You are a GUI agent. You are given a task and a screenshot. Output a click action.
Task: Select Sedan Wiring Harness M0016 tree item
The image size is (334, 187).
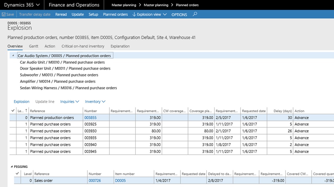tap(68, 88)
